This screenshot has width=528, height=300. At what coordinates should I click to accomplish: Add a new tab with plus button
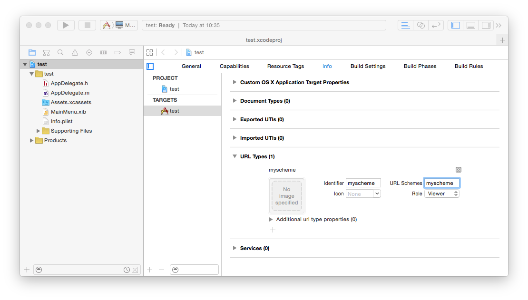click(x=502, y=40)
